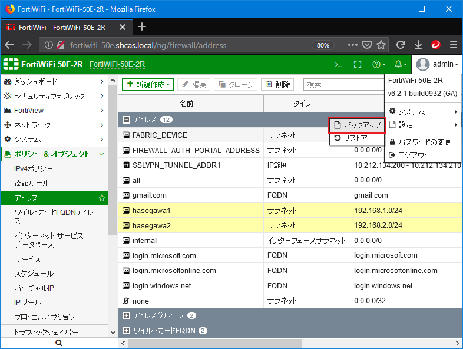
Task: Click the 編集 edit button
Action: coord(194,84)
